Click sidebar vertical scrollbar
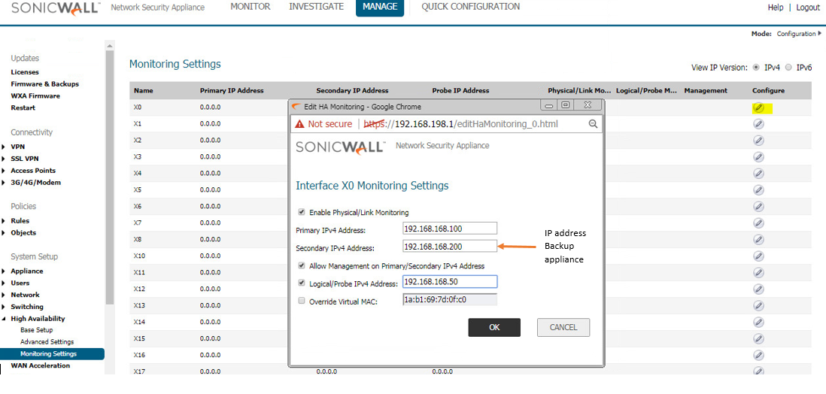Viewport: 826px width, 394px height. click(110, 177)
